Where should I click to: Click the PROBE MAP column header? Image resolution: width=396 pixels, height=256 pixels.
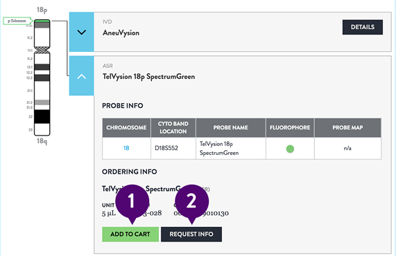pyautogui.click(x=347, y=127)
